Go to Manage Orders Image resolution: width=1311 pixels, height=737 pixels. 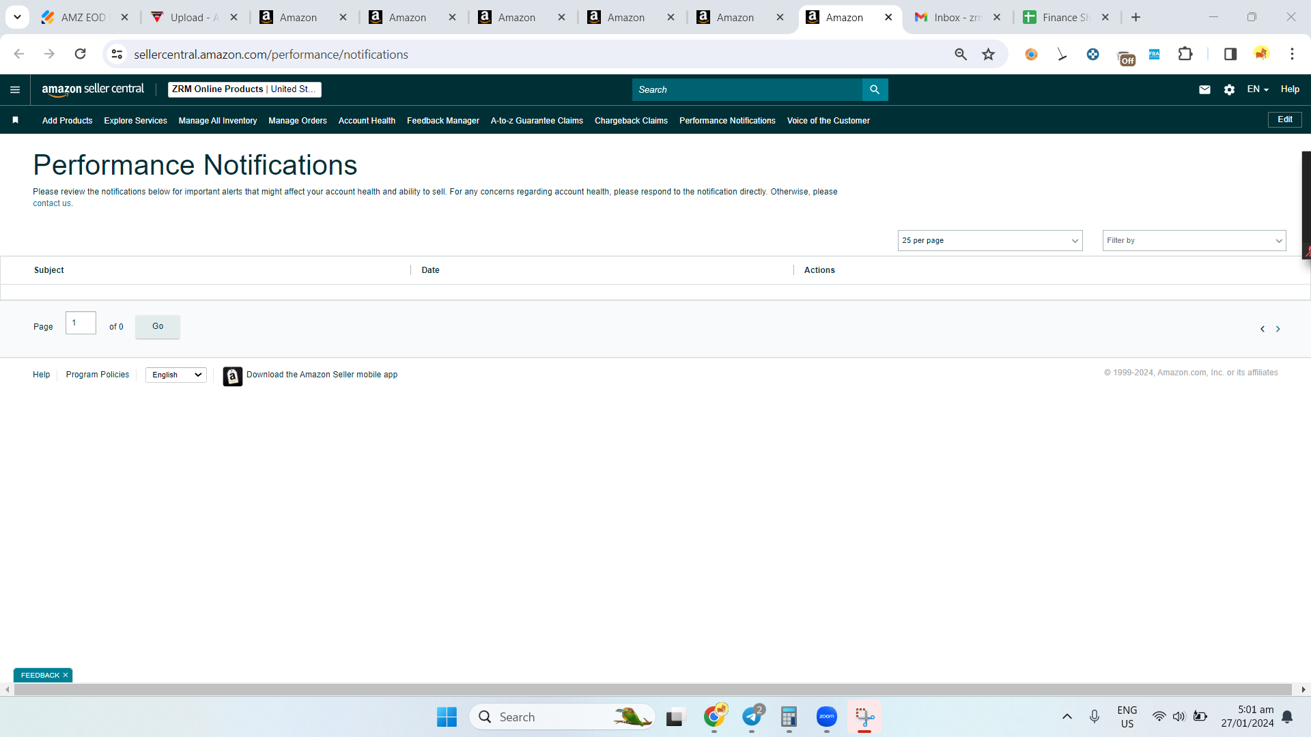point(298,121)
